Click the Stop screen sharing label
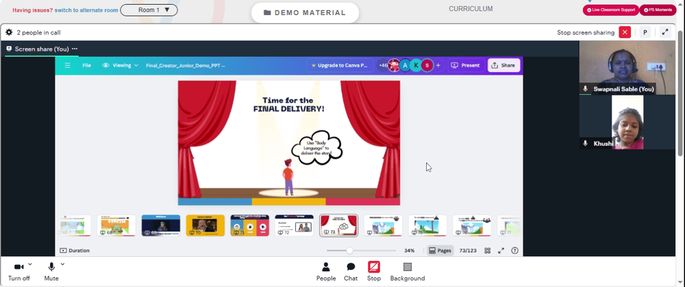The image size is (685, 287). click(x=586, y=32)
